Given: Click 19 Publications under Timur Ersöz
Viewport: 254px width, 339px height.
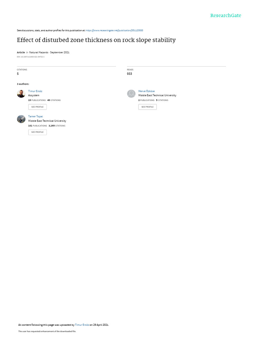Looking at the screenshot, I should coord(37,100).
